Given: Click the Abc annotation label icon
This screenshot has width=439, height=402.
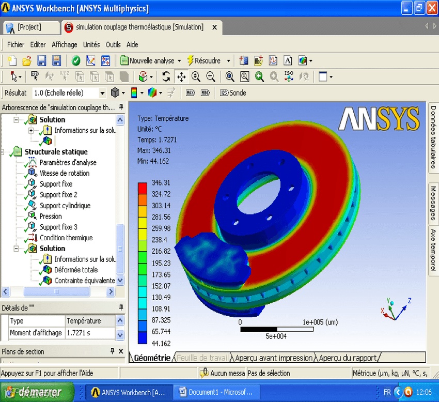Looking at the screenshot, I should tap(258, 60).
